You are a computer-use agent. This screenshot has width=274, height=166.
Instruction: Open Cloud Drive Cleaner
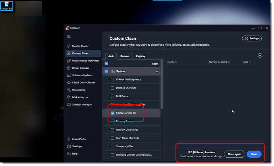coord(84,83)
